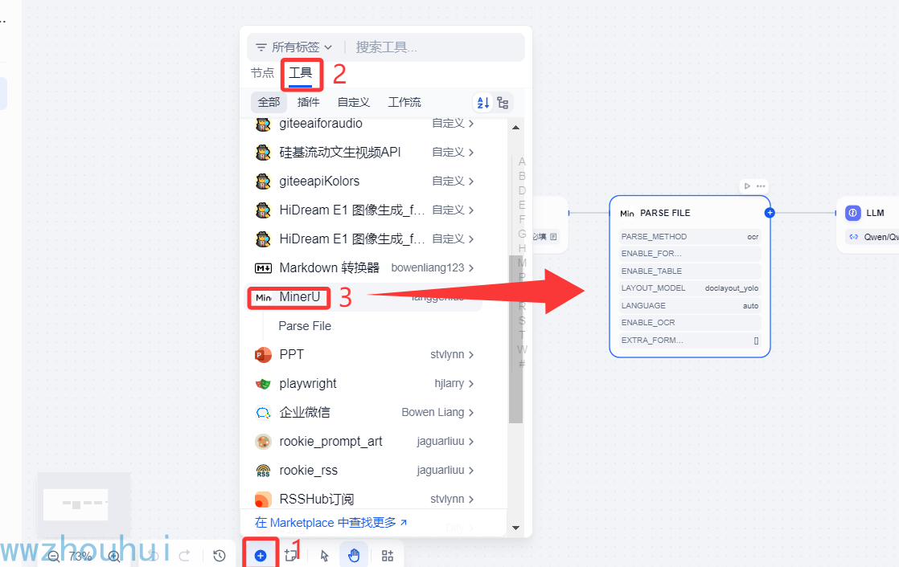This screenshot has width=899, height=567.
Task: Select the 自定义 filter tab
Action: point(354,103)
